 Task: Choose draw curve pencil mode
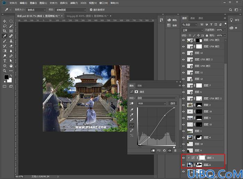[x=132, y=131]
